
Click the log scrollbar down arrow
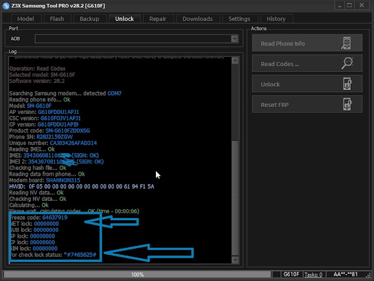tap(235, 260)
